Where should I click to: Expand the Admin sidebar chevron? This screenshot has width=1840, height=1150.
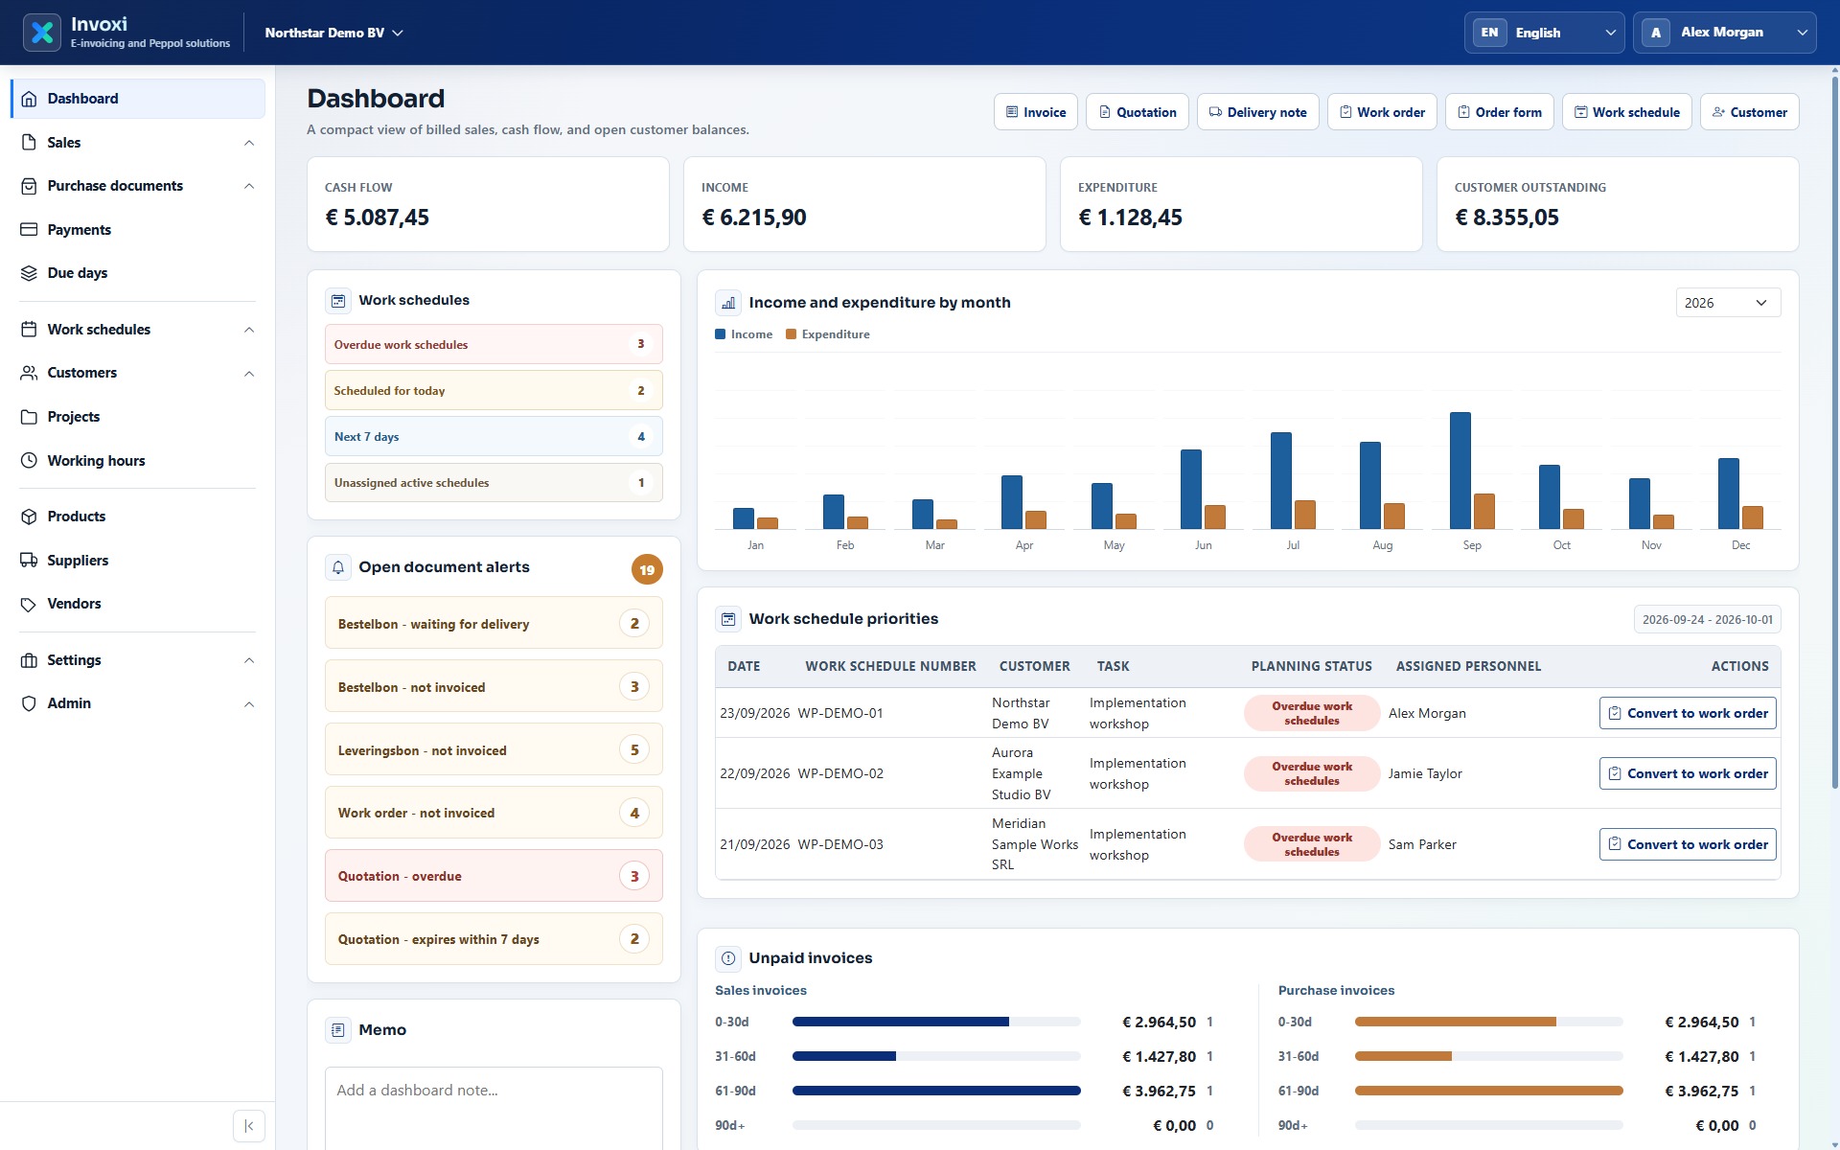pos(249,704)
